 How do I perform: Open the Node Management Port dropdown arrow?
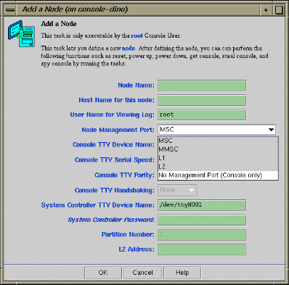[x=271, y=130]
